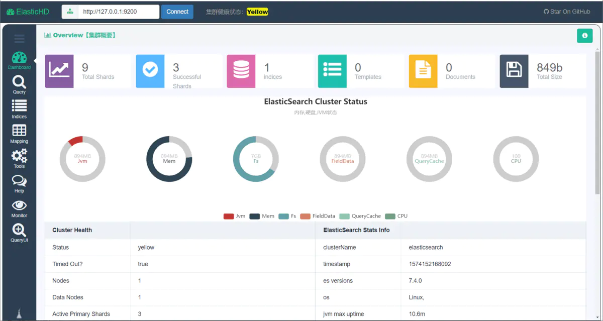
Task: Click the FieldData donut chart
Action: [x=343, y=159]
